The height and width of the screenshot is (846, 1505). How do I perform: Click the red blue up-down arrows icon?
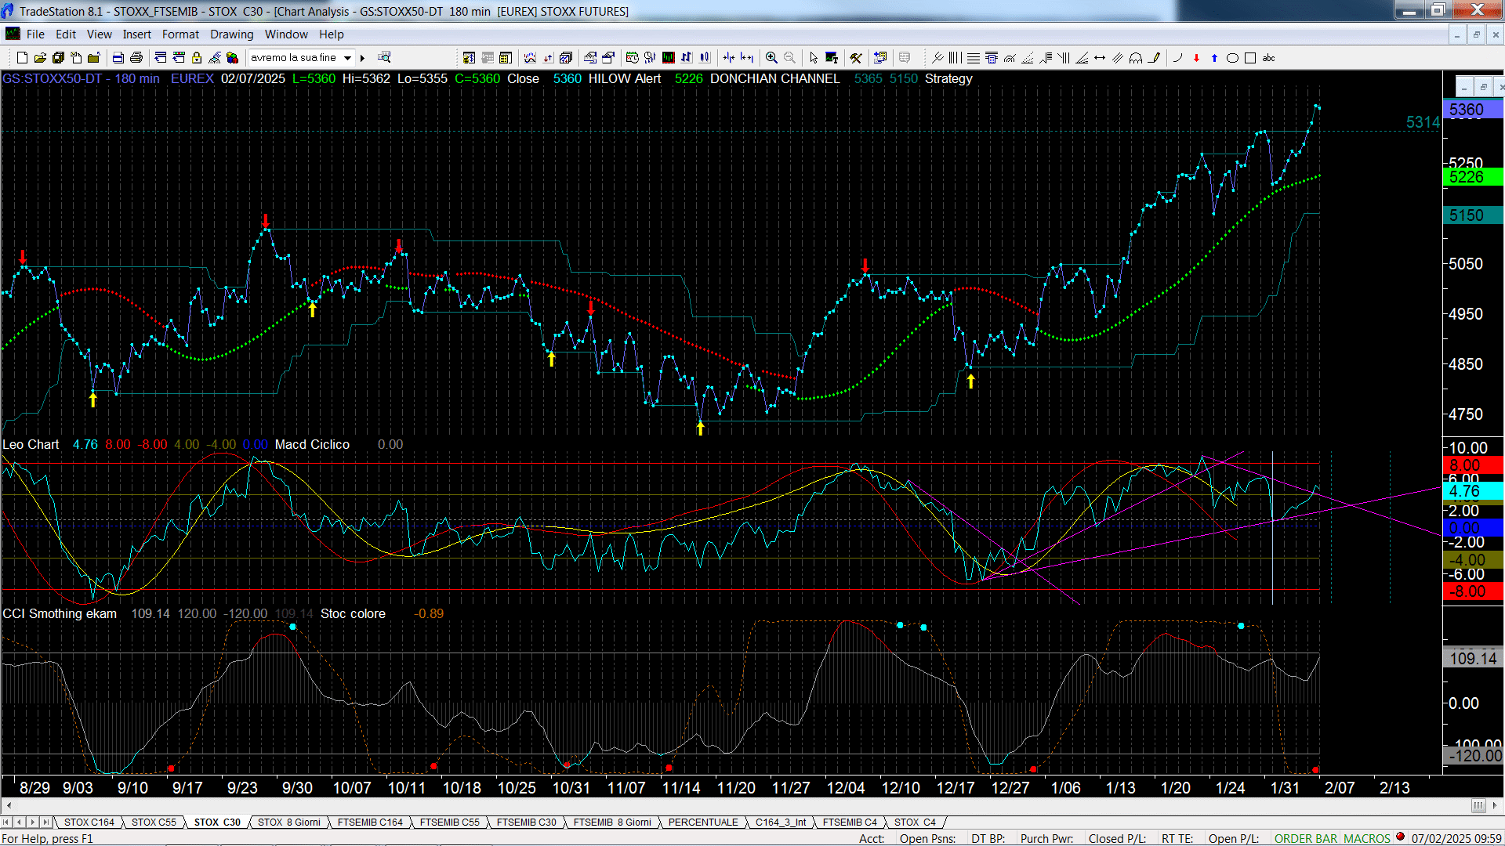pyautogui.click(x=548, y=58)
